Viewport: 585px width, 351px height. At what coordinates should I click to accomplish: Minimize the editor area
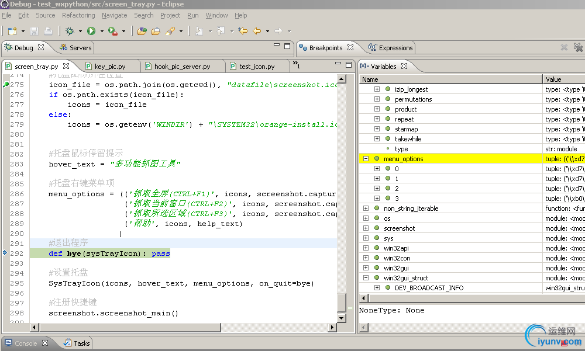pyautogui.click(x=338, y=64)
